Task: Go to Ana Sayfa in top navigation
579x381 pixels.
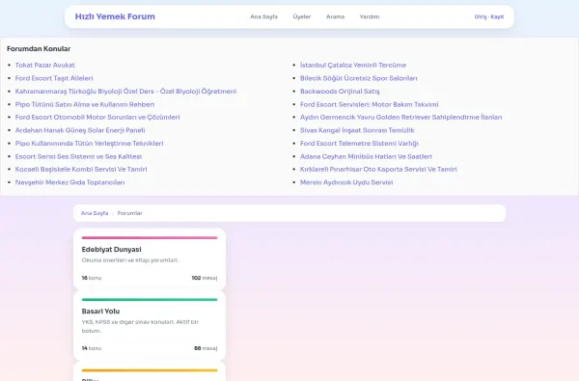Action: point(263,16)
